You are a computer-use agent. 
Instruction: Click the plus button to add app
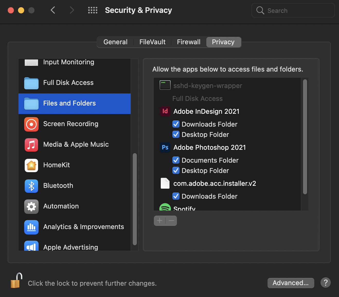click(159, 221)
